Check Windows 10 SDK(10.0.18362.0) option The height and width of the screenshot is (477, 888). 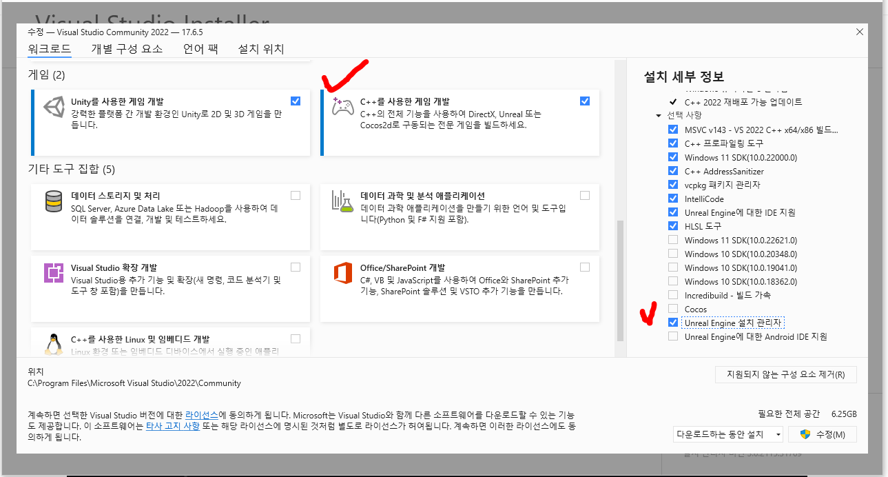coord(673,281)
